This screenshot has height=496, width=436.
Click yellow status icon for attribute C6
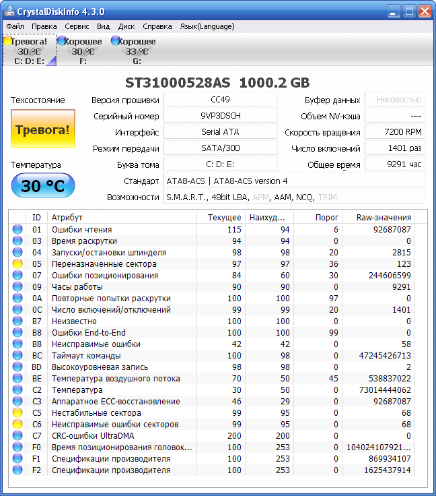[x=17, y=425]
